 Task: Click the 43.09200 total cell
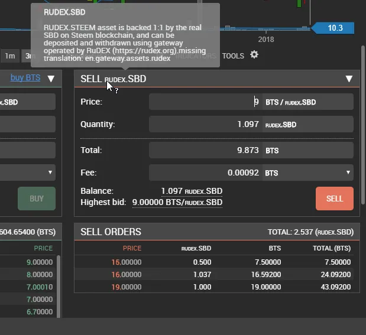pos(336,287)
